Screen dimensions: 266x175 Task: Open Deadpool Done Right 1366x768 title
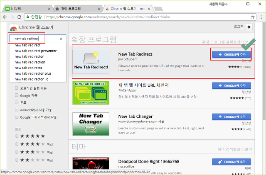coord(149,161)
